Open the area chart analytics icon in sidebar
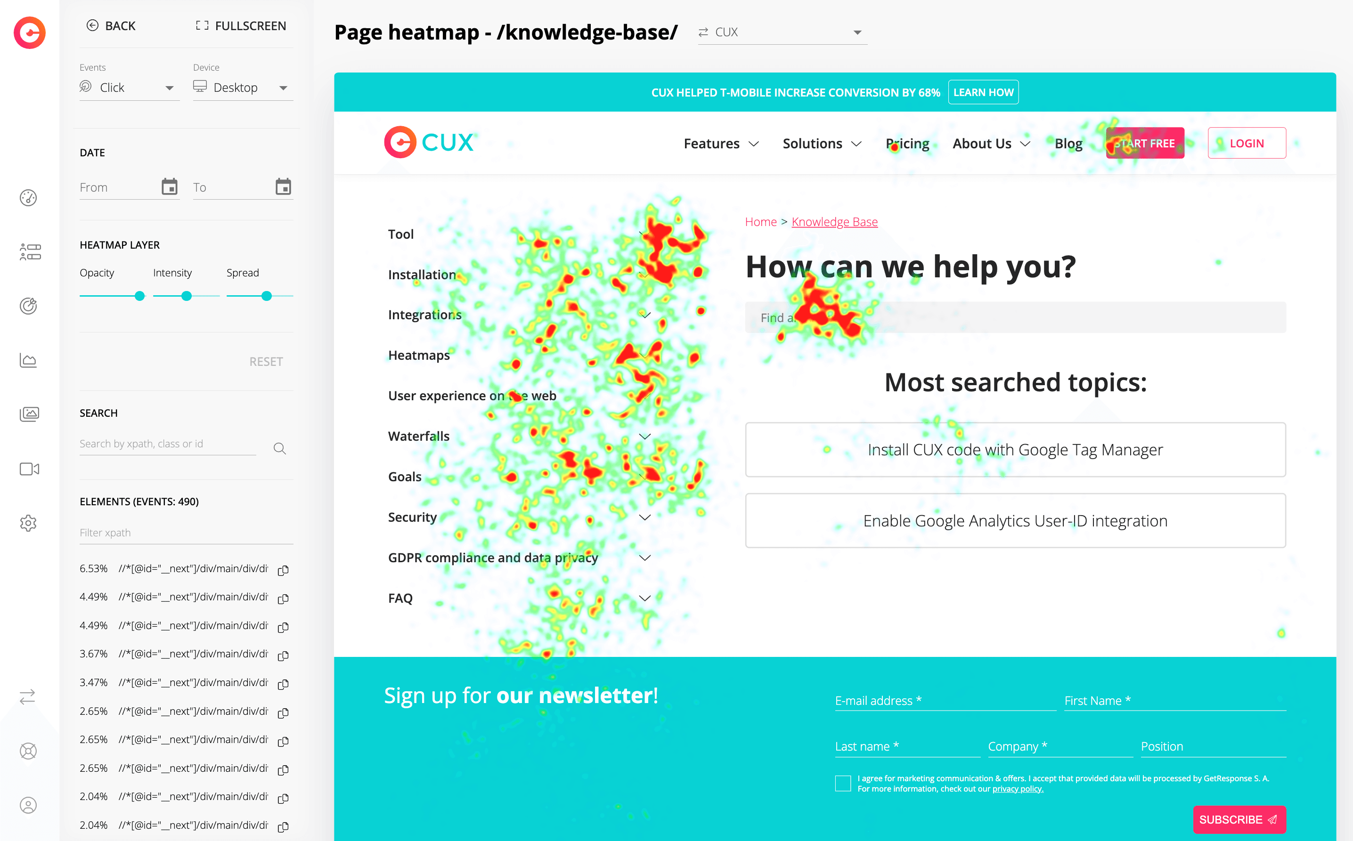The image size is (1353, 841). point(28,360)
